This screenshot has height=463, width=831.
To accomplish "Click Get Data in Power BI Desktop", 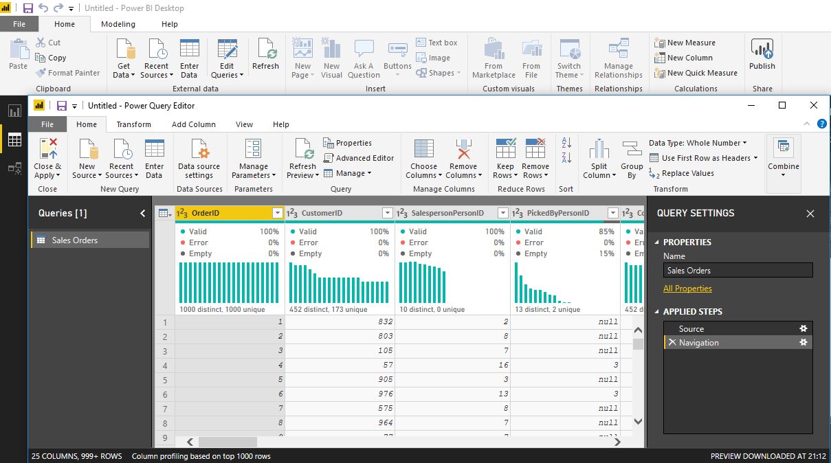I will click(124, 58).
